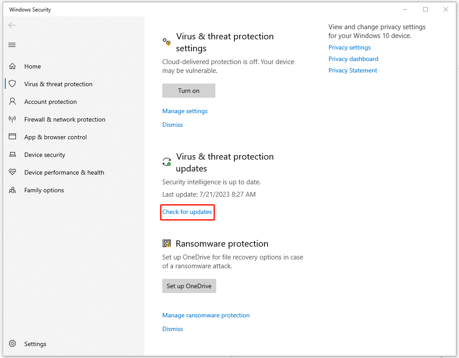Go back using the back arrow

click(12, 25)
